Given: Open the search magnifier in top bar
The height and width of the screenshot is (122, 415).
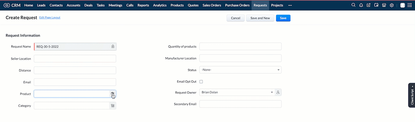Looking at the screenshot, I should coord(353,5).
